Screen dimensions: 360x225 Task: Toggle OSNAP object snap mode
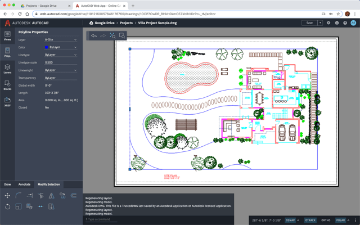290,220
